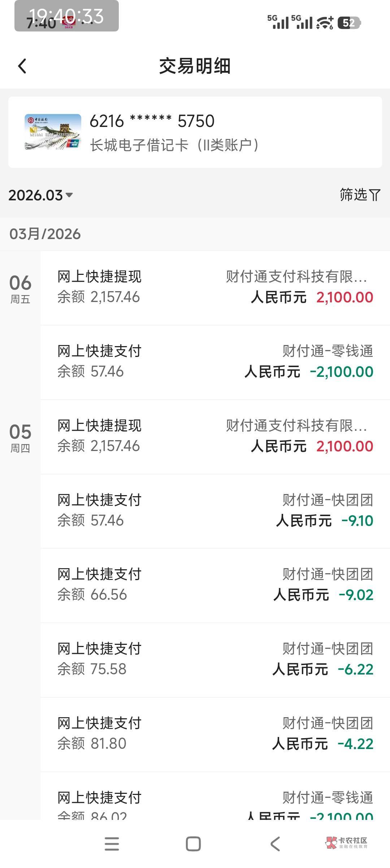Open March 06 网上快捷提现 2,100.00 transaction
This screenshot has height=868, width=390.
[215, 287]
